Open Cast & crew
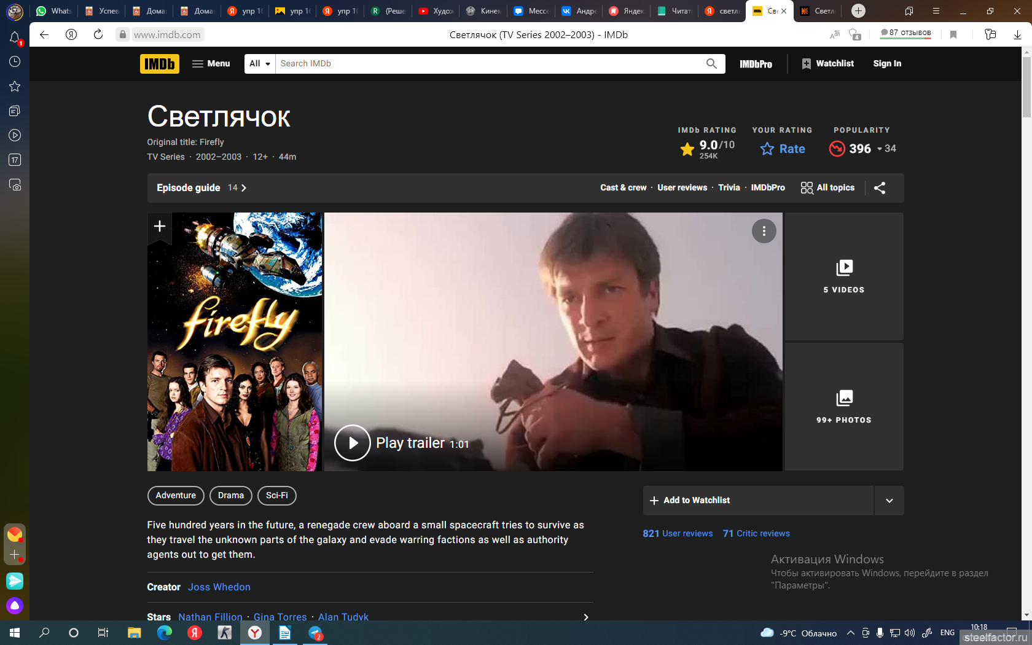Screen dimensions: 1032x645 [x=623, y=188]
